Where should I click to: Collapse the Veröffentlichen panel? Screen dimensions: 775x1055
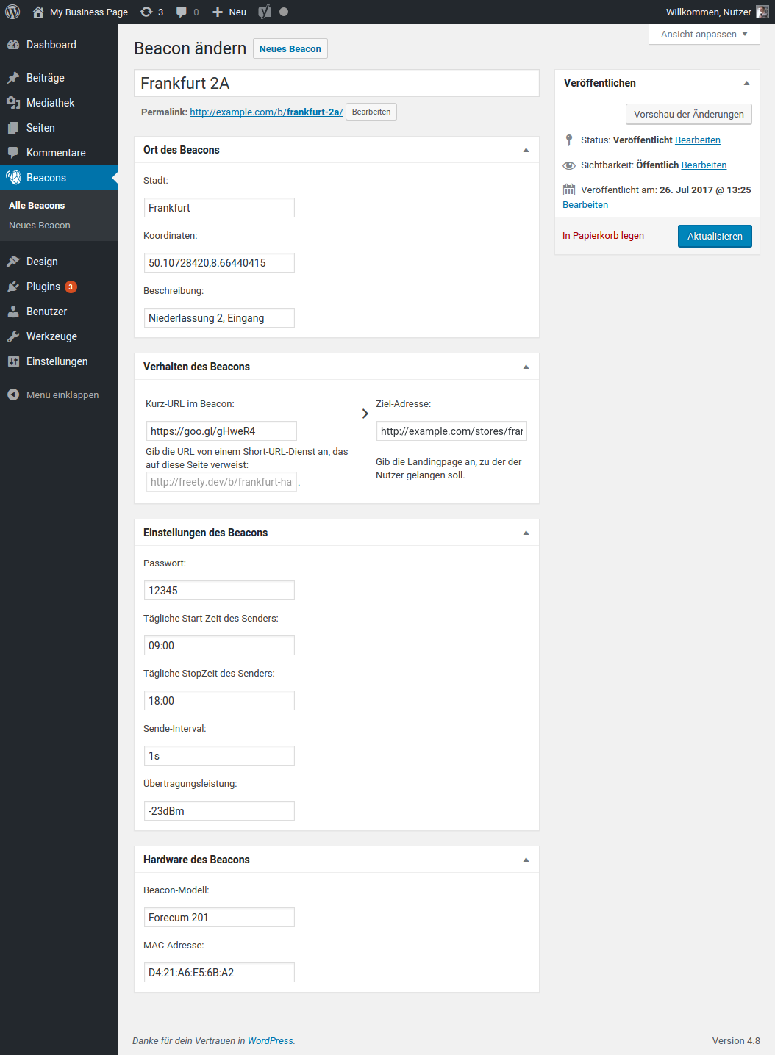(746, 83)
